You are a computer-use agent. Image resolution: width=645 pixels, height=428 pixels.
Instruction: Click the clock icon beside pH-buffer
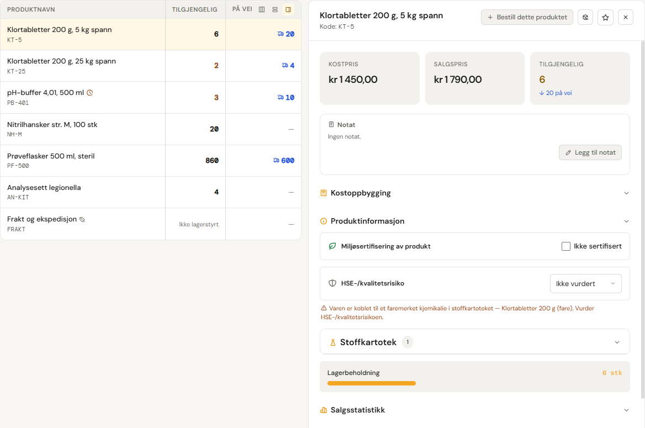coord(89,93)
